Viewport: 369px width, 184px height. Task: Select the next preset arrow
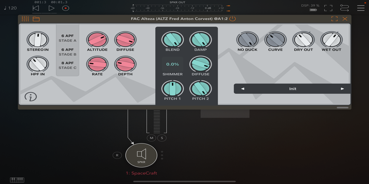[342, 89]
